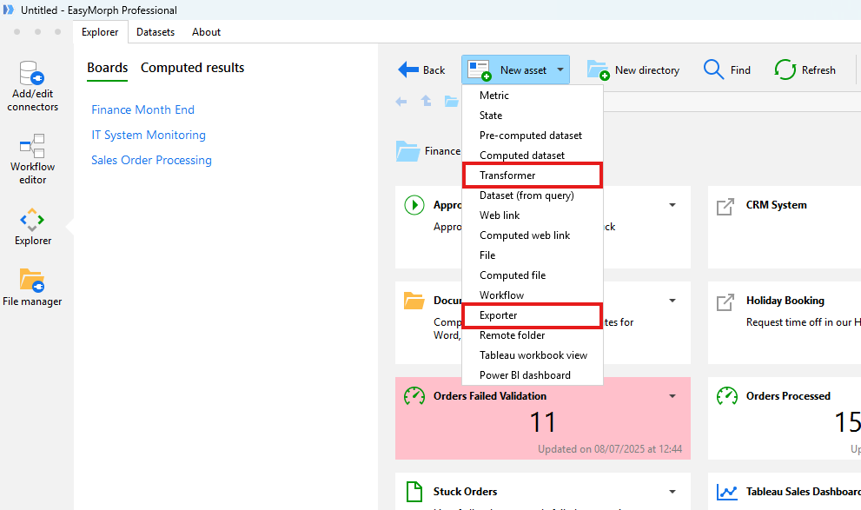Expand the New asset dropdown arrow
Screen dimensions: 861x510
(560, 70)
